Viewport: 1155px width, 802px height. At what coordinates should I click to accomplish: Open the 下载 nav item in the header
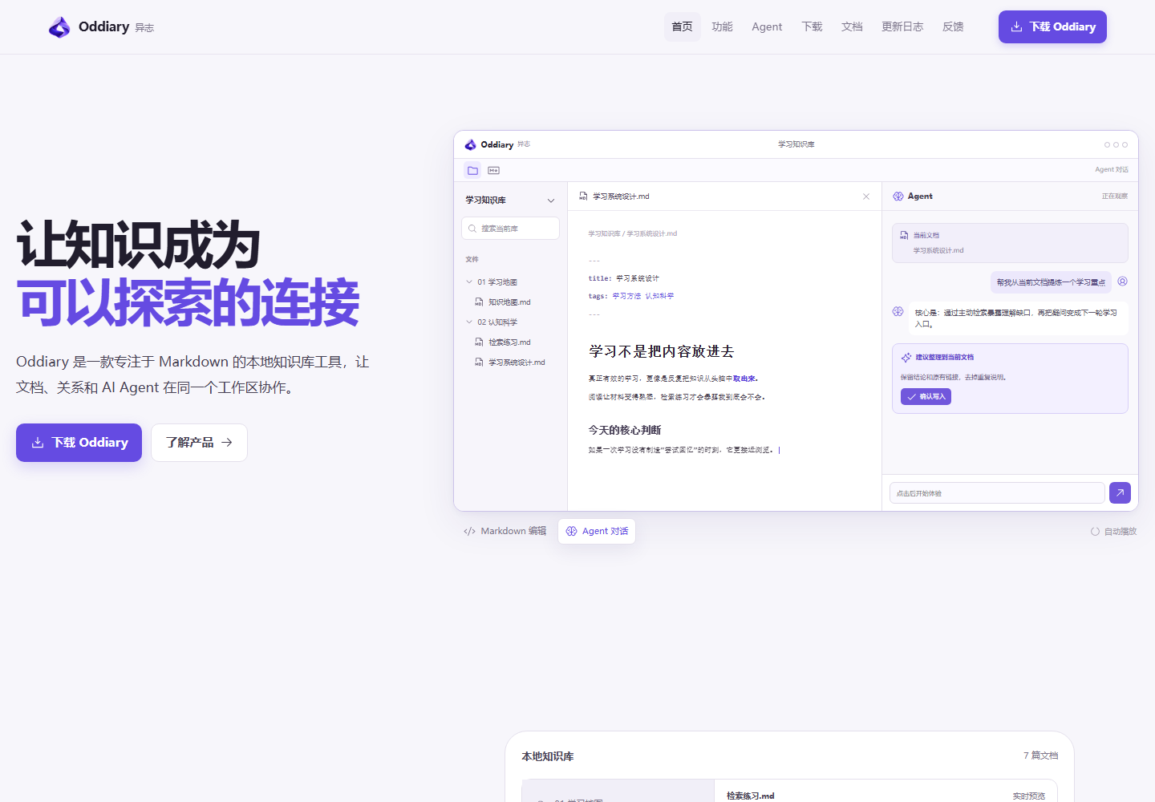coord(812,26)
